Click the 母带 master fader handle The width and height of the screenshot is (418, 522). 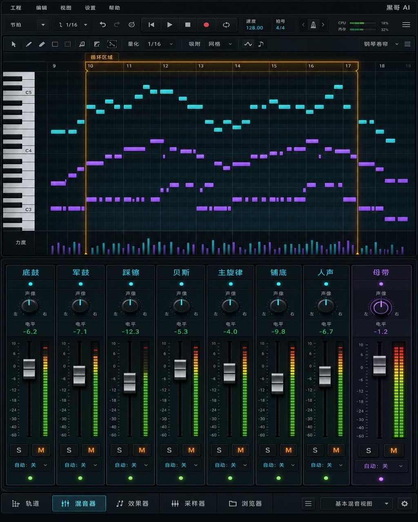click(380, 366)
